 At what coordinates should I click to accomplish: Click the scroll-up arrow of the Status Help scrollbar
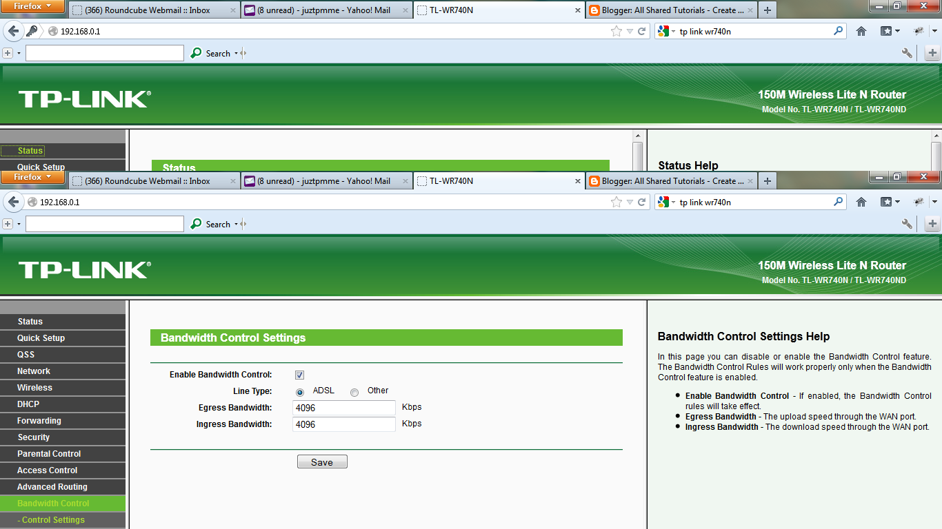936,136
